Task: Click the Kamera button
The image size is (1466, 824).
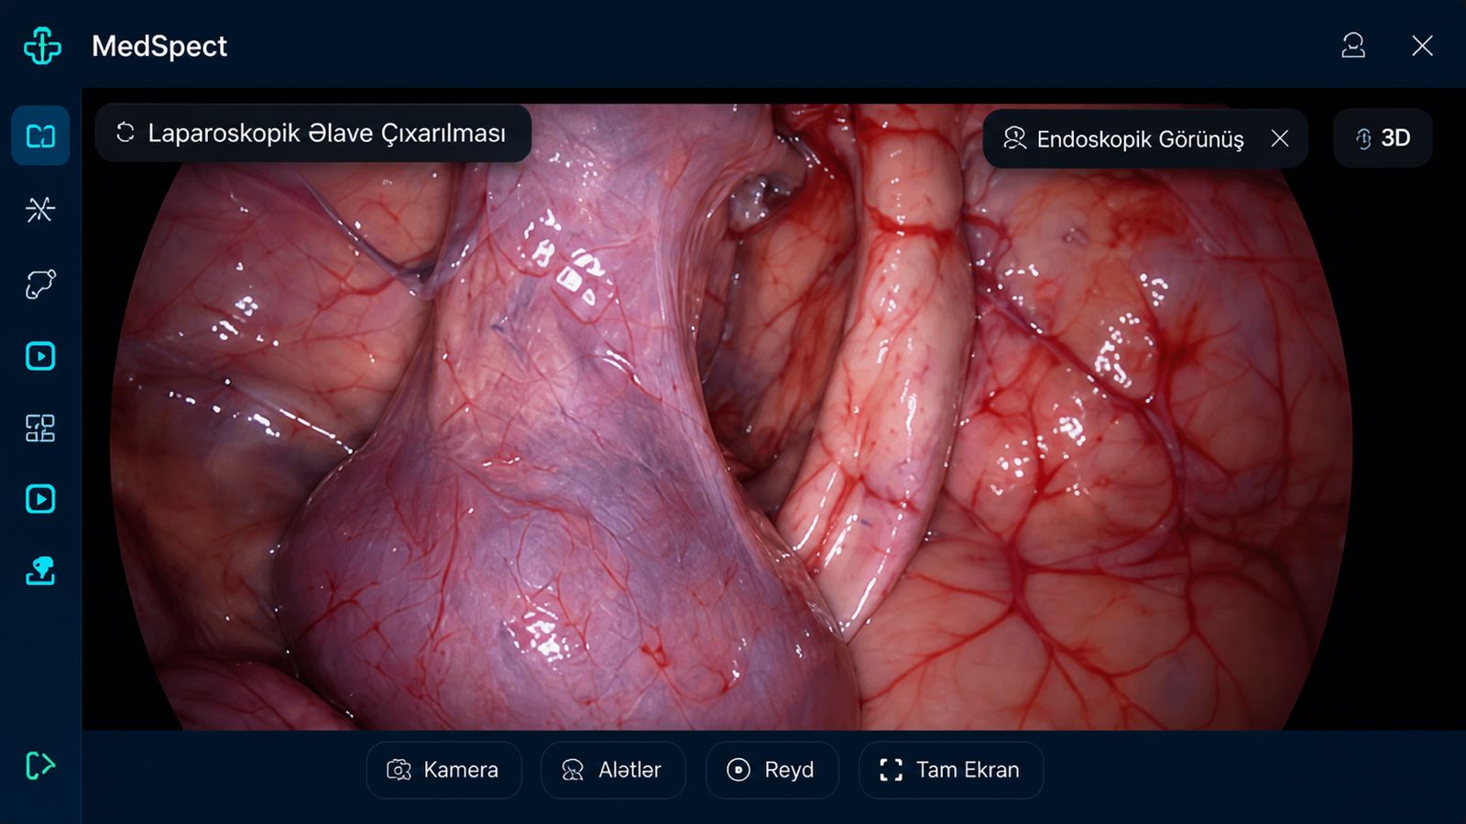Action: click(444, 770)
